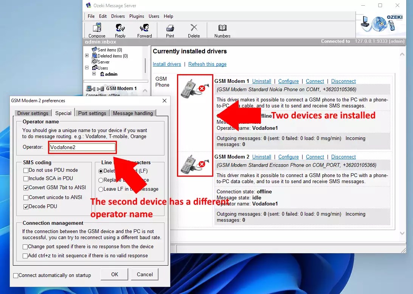Collapse the Users tree node

pos(87,67)
